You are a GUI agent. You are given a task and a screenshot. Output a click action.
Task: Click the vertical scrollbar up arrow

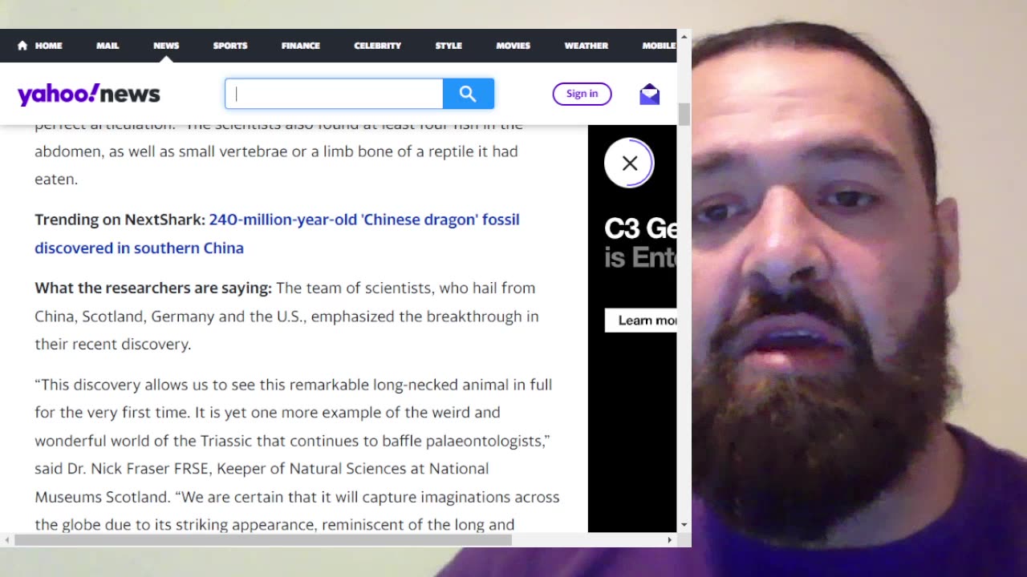tap(684, 36)
